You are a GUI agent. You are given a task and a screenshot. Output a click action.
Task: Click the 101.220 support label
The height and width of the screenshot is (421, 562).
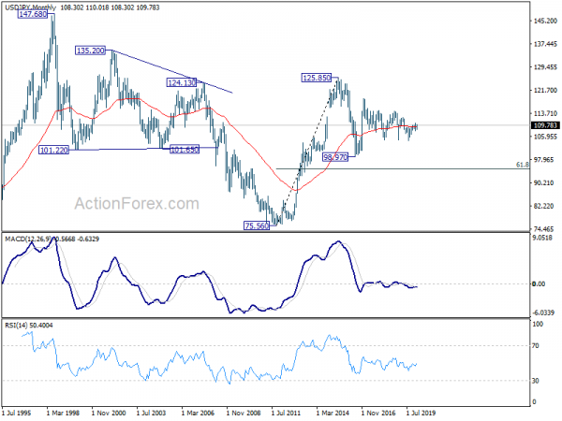click(53, 150)
